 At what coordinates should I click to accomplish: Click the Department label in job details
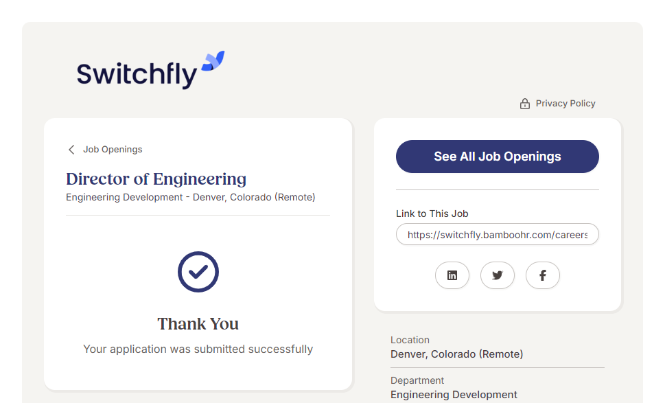pos(417,380)
